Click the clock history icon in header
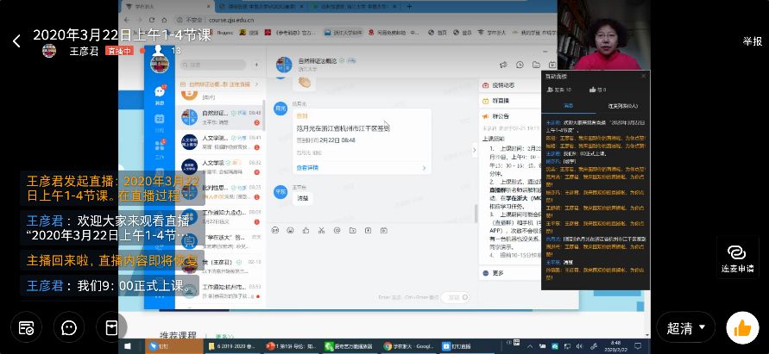 (x=520, y=65)
